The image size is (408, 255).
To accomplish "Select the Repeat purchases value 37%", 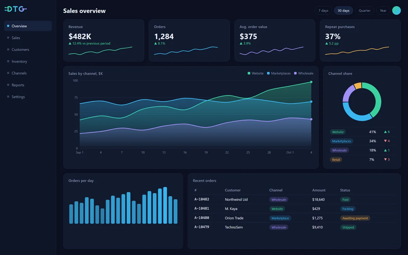I will click(333, 36).
